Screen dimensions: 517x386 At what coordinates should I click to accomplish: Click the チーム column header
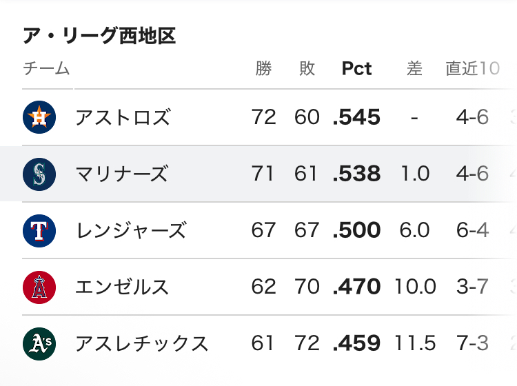tap(46, 68)
